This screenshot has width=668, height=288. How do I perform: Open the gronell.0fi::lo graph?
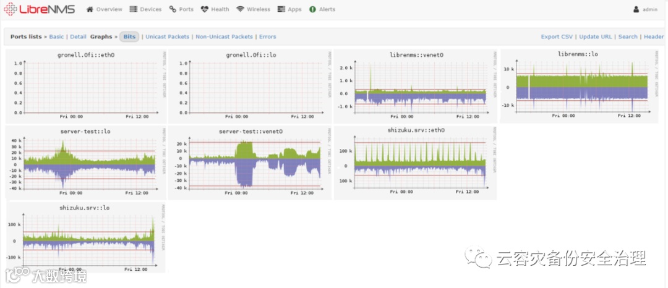pos(250,87)
